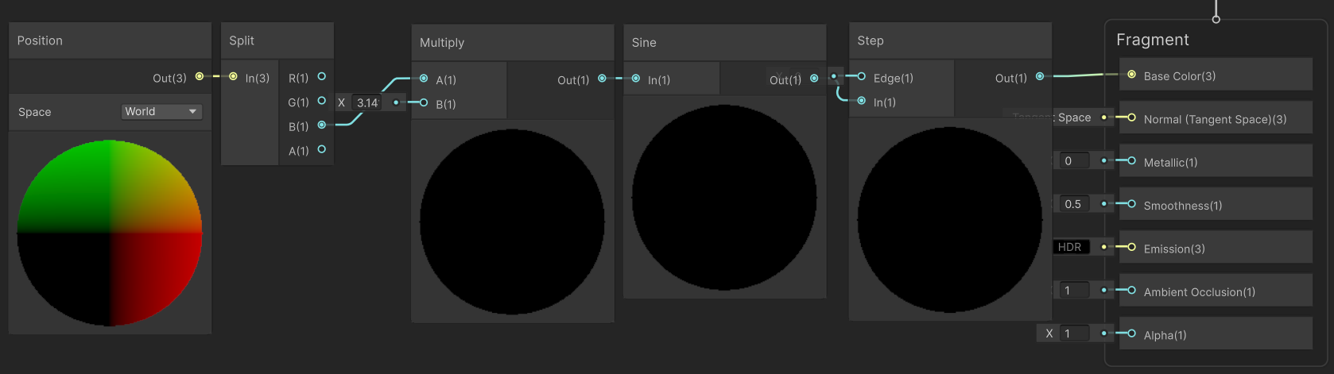Screen dimensions: 1334x374
Task: Click the Step node Edge(1) input port
Action: pos(862,76)
